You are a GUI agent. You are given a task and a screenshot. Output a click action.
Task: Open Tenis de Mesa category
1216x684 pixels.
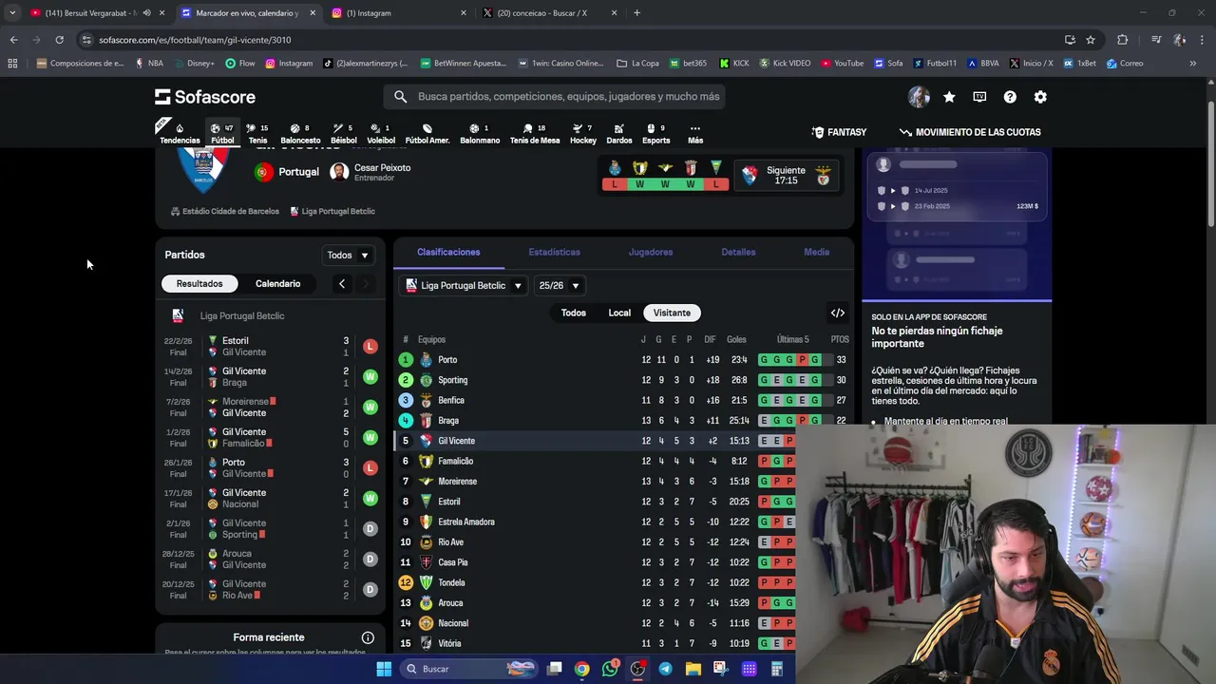tap(535, 133)
